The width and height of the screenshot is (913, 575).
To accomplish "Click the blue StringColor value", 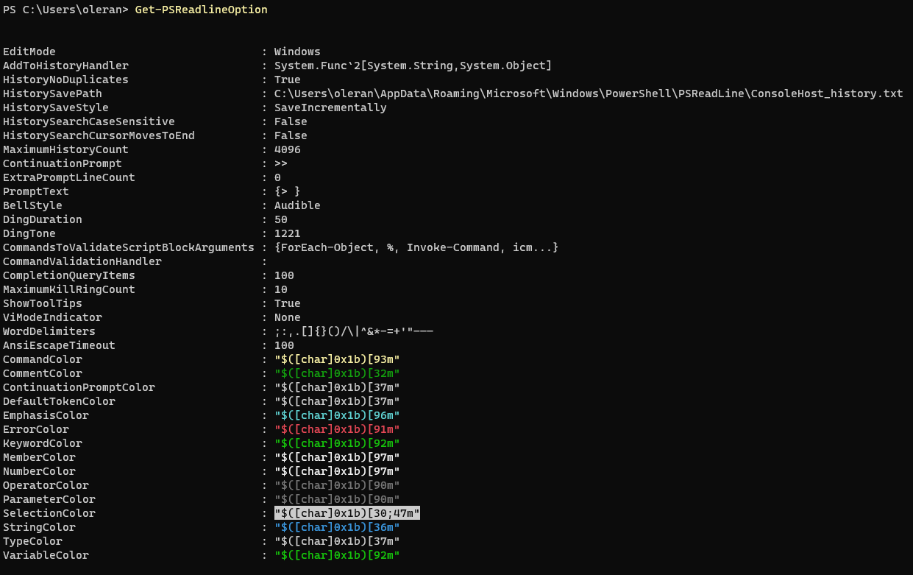I will pos(337,527).
